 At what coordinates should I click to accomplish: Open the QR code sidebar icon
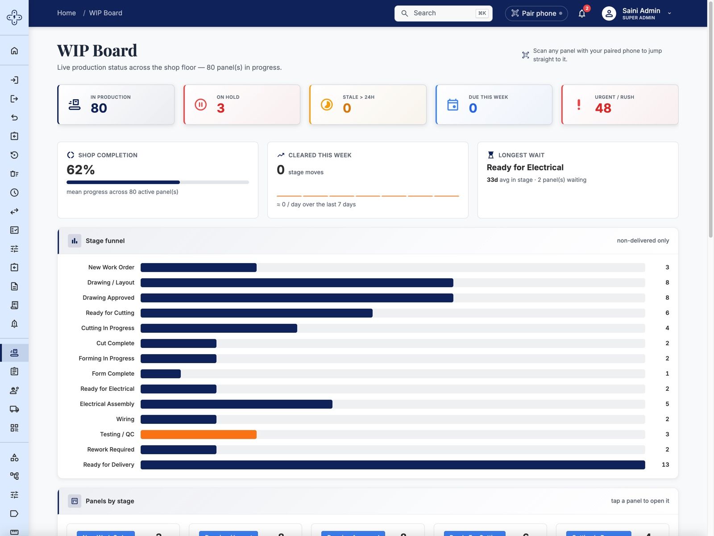pyautogui.click(x=14, y=428)
